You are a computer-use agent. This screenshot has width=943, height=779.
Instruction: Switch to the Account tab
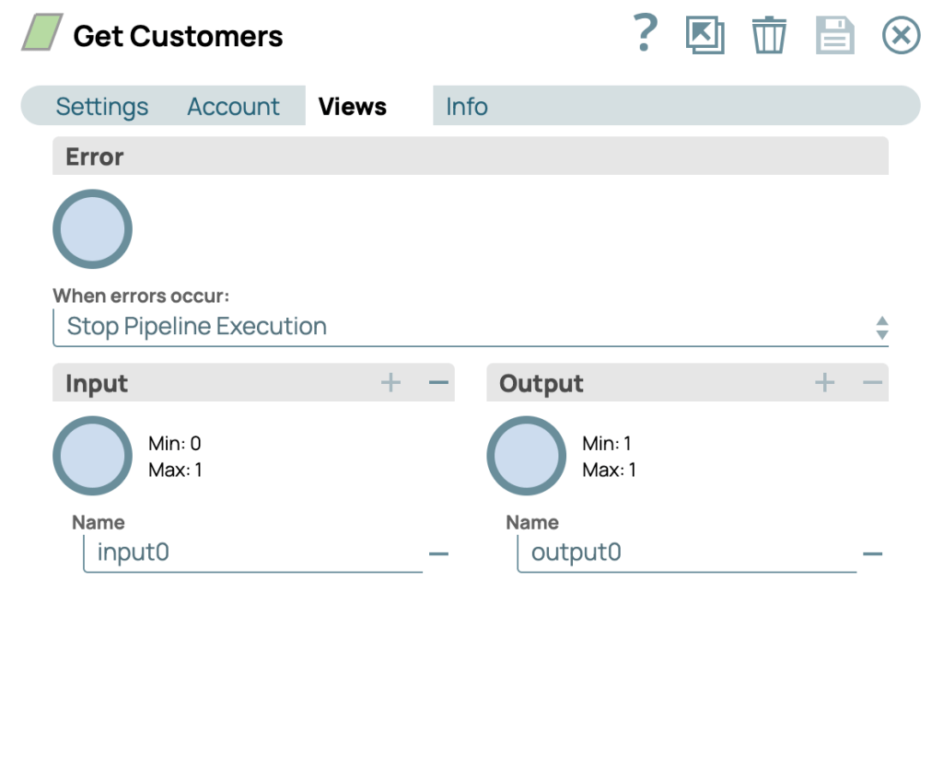tap(233, 107)
